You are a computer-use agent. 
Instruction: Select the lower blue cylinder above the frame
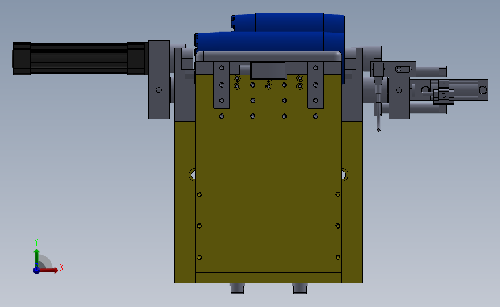tap(269, 41)
